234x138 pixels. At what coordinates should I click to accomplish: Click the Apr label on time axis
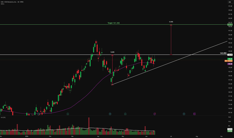pos(98,136)
